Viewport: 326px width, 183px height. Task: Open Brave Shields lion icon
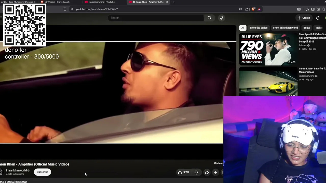point(253,9)
